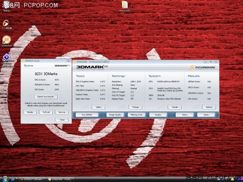Close the 3DMark Score dialog
This screenshot has height=182, width=243.
pyautogui.click(x=62, y=120)
